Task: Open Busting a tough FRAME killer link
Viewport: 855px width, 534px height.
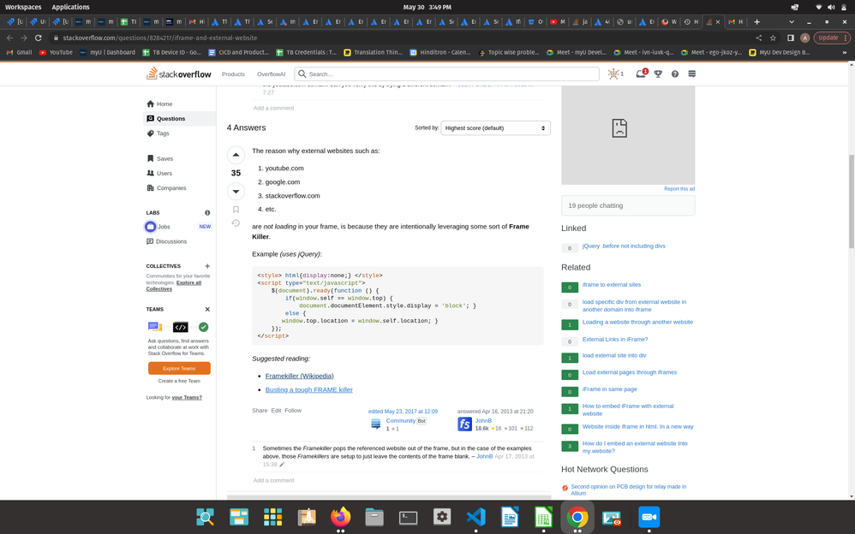Action: 308,389
